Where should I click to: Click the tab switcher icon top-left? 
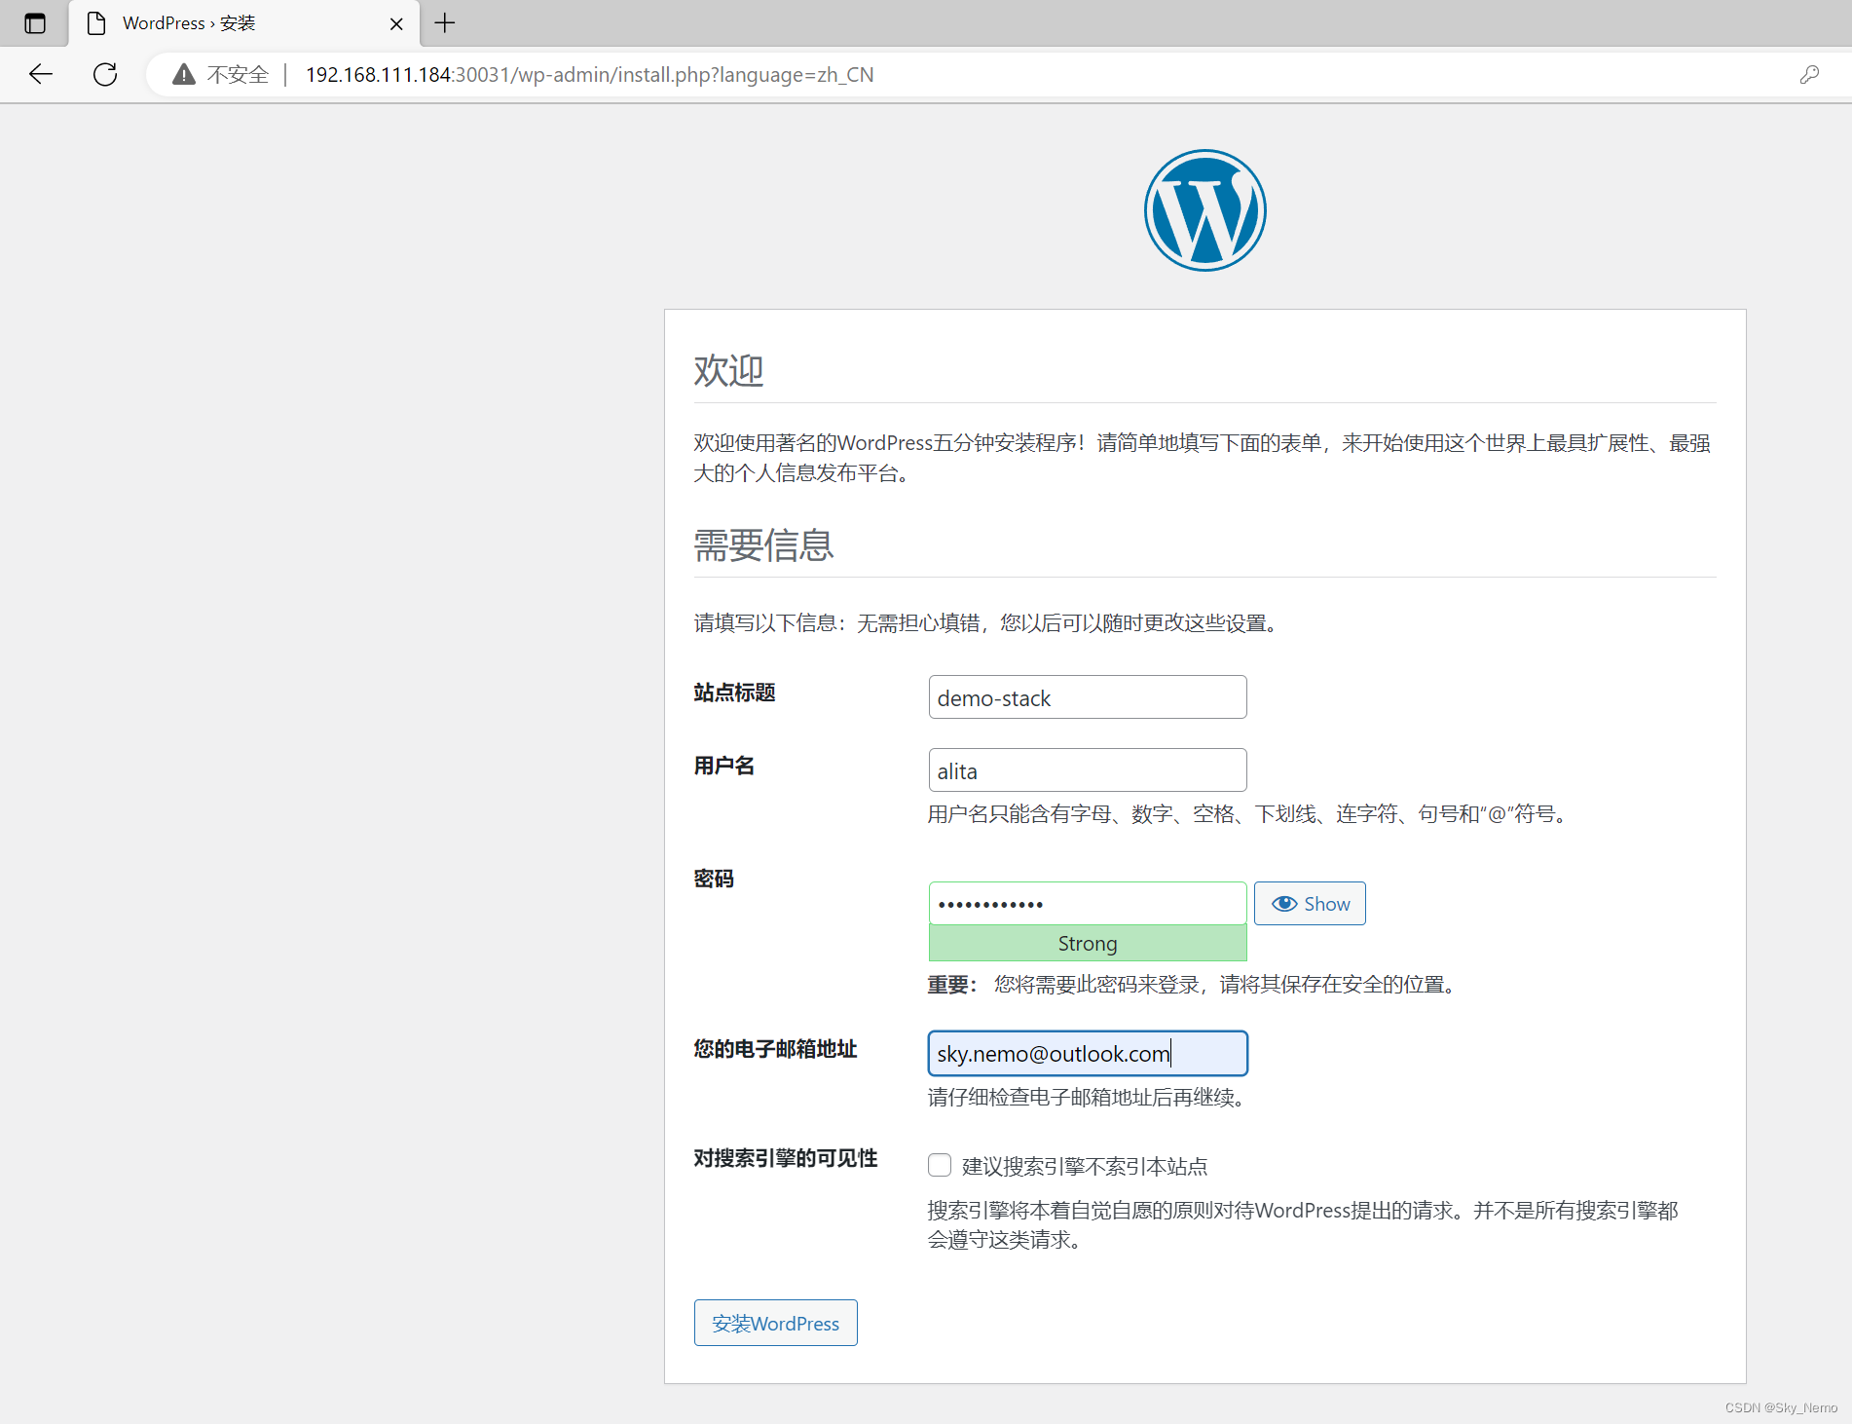pyautogui.click(x=34, y=22)
